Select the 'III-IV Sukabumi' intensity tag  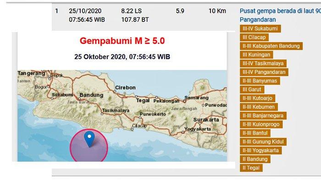coord(260,28)
